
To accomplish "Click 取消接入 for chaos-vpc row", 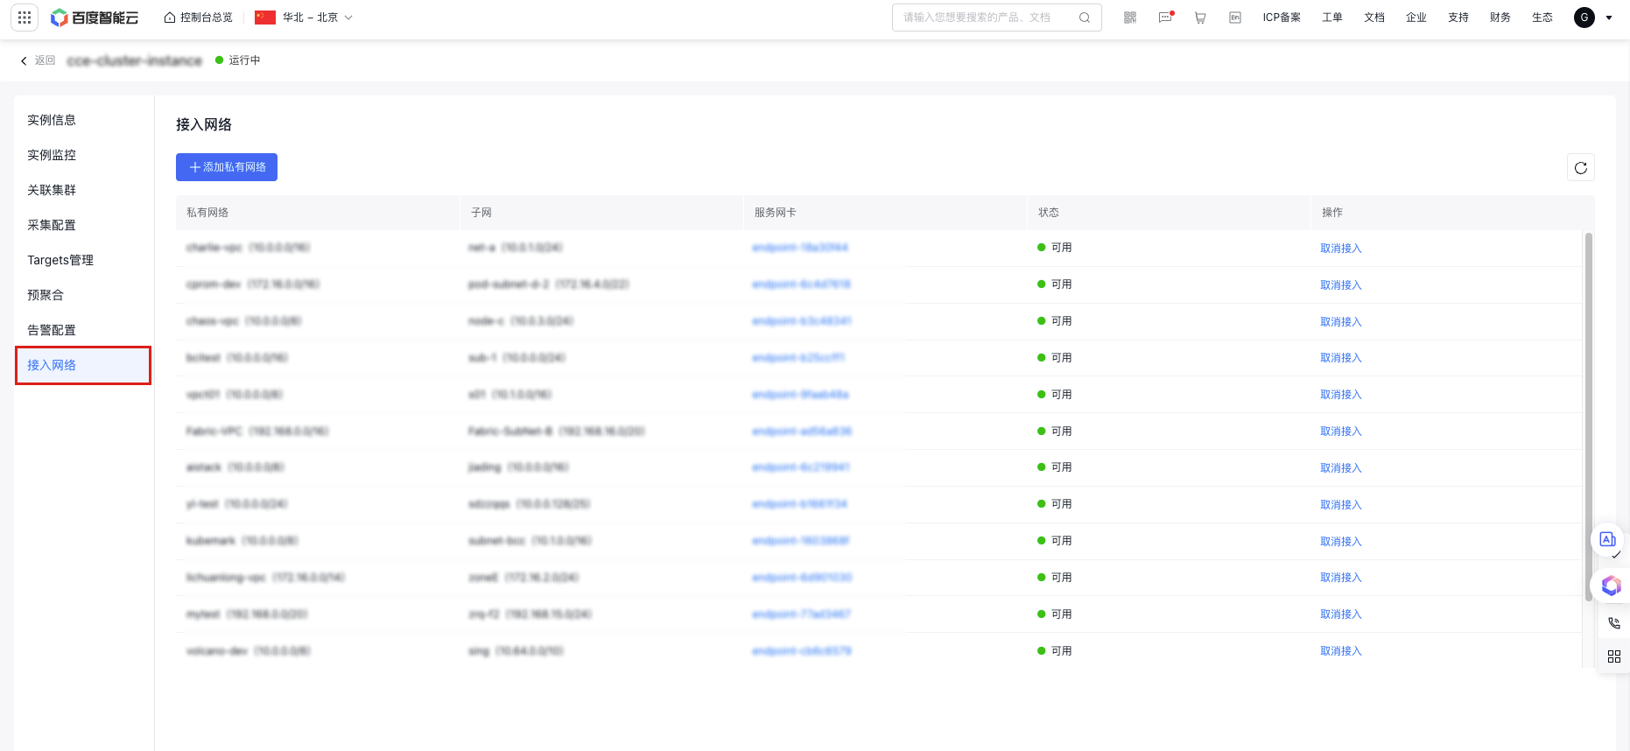I will 1341,322.
